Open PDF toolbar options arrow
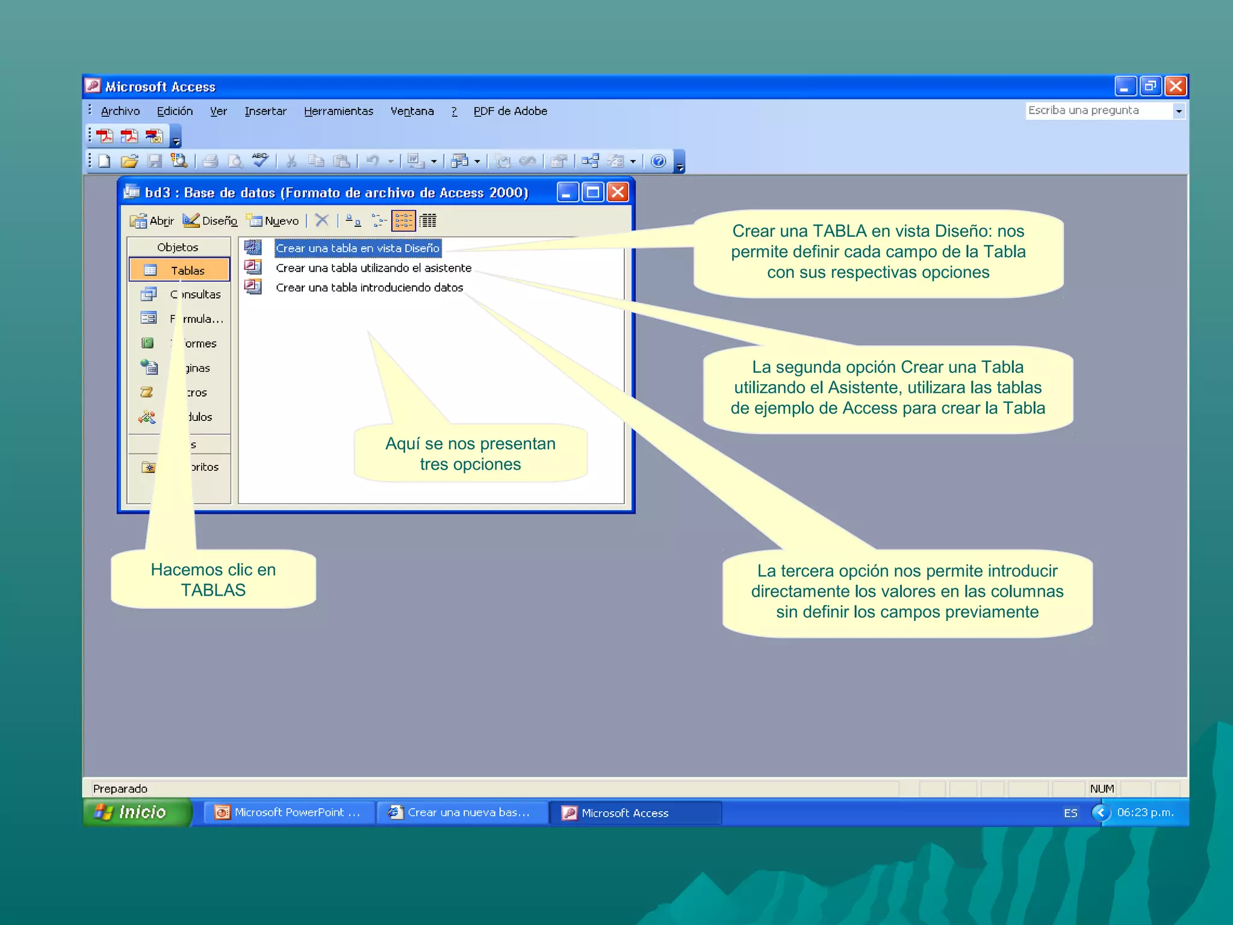Screen dimensions: 1233x925 tap(176, 137)
